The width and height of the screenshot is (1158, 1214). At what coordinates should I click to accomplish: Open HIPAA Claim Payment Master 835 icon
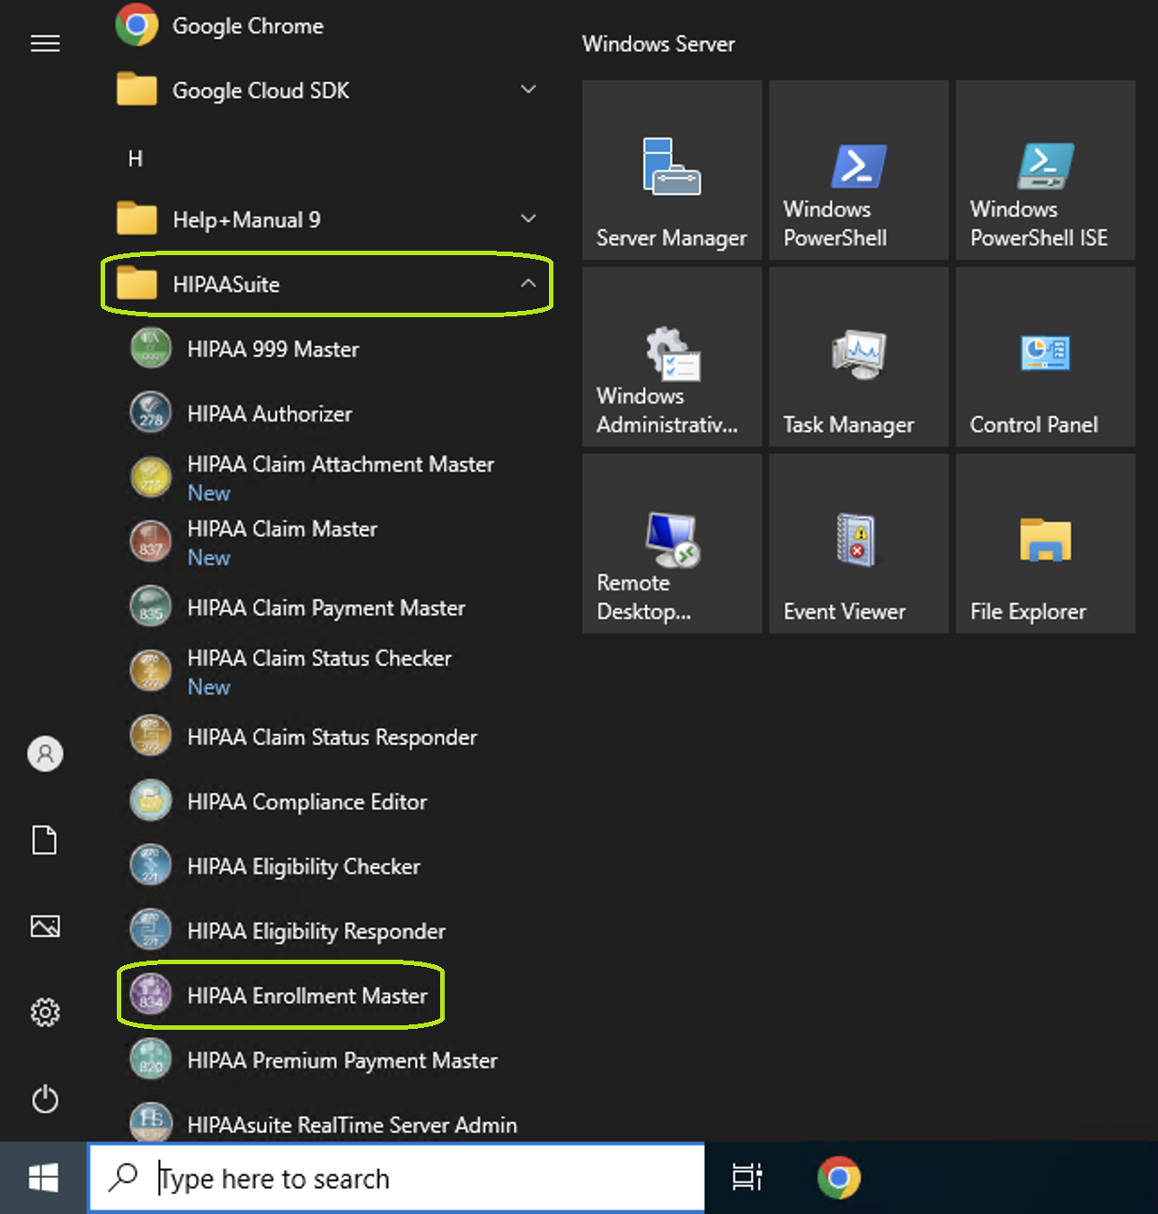click(x=151, y=607)
